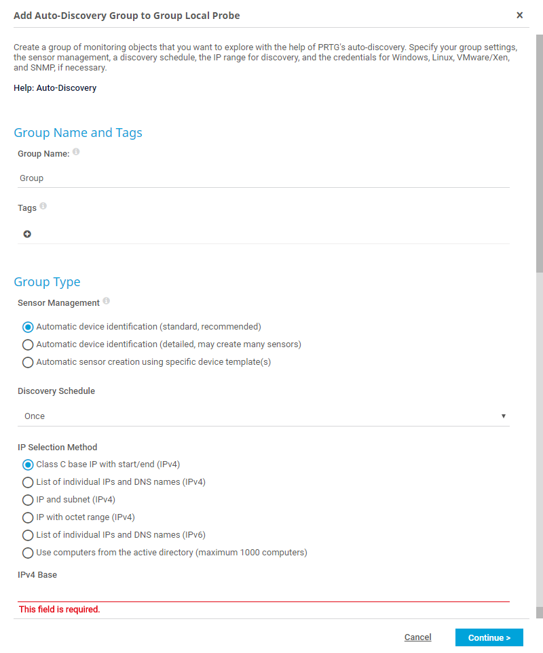Image resolution: width=543 pixels, height=653 pixels.
Task: Open the Discovery Schedule dropdown
Action: tap(263, 416)
